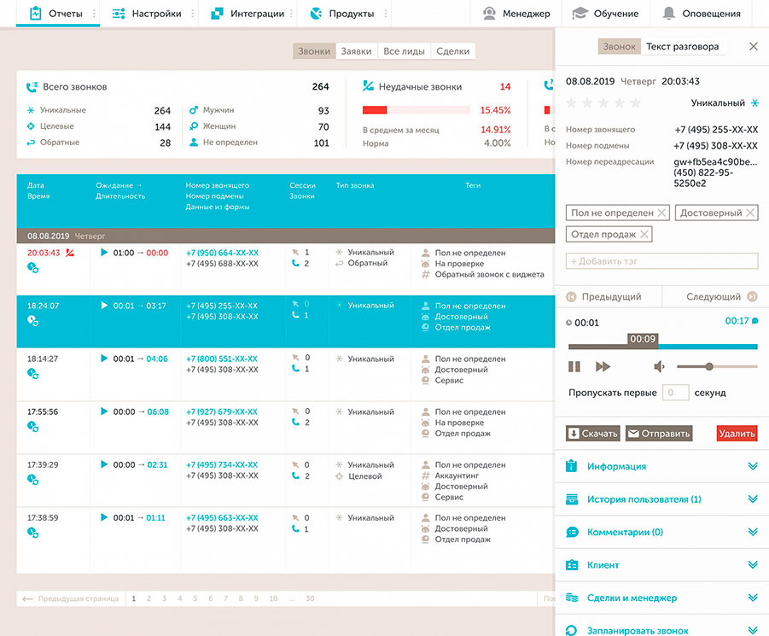Screen dimensions: 769x636
Task: Remove the Достоверный tag
Action: 750,213
